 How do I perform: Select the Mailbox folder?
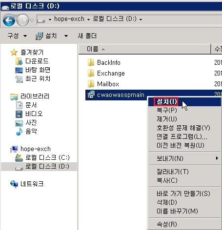click(x=108, y=84)
